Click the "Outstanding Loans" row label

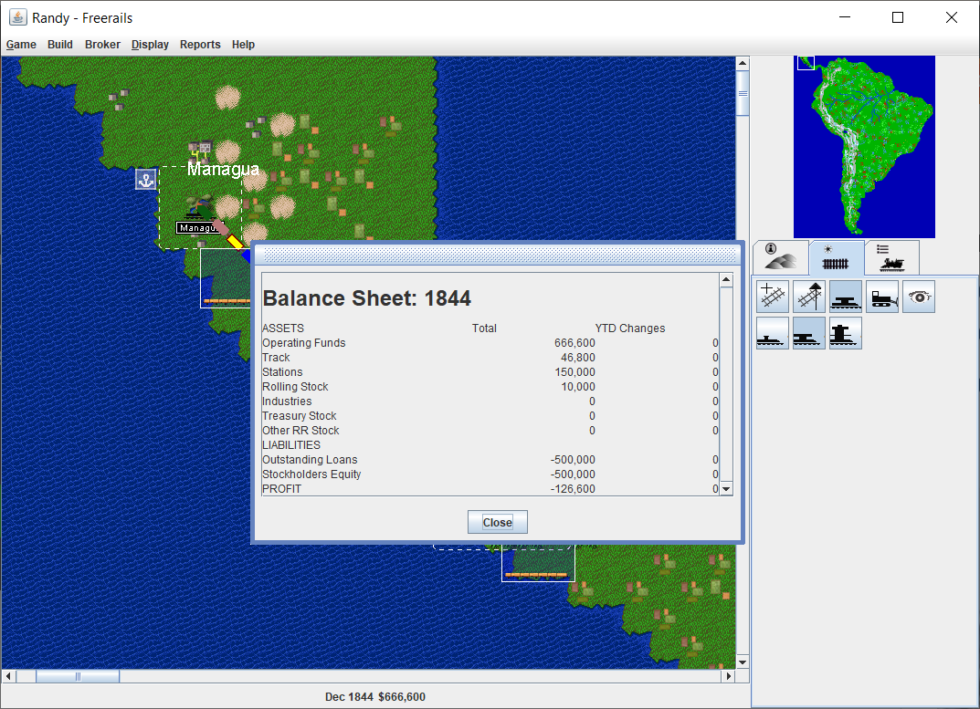tap(310, 460)
